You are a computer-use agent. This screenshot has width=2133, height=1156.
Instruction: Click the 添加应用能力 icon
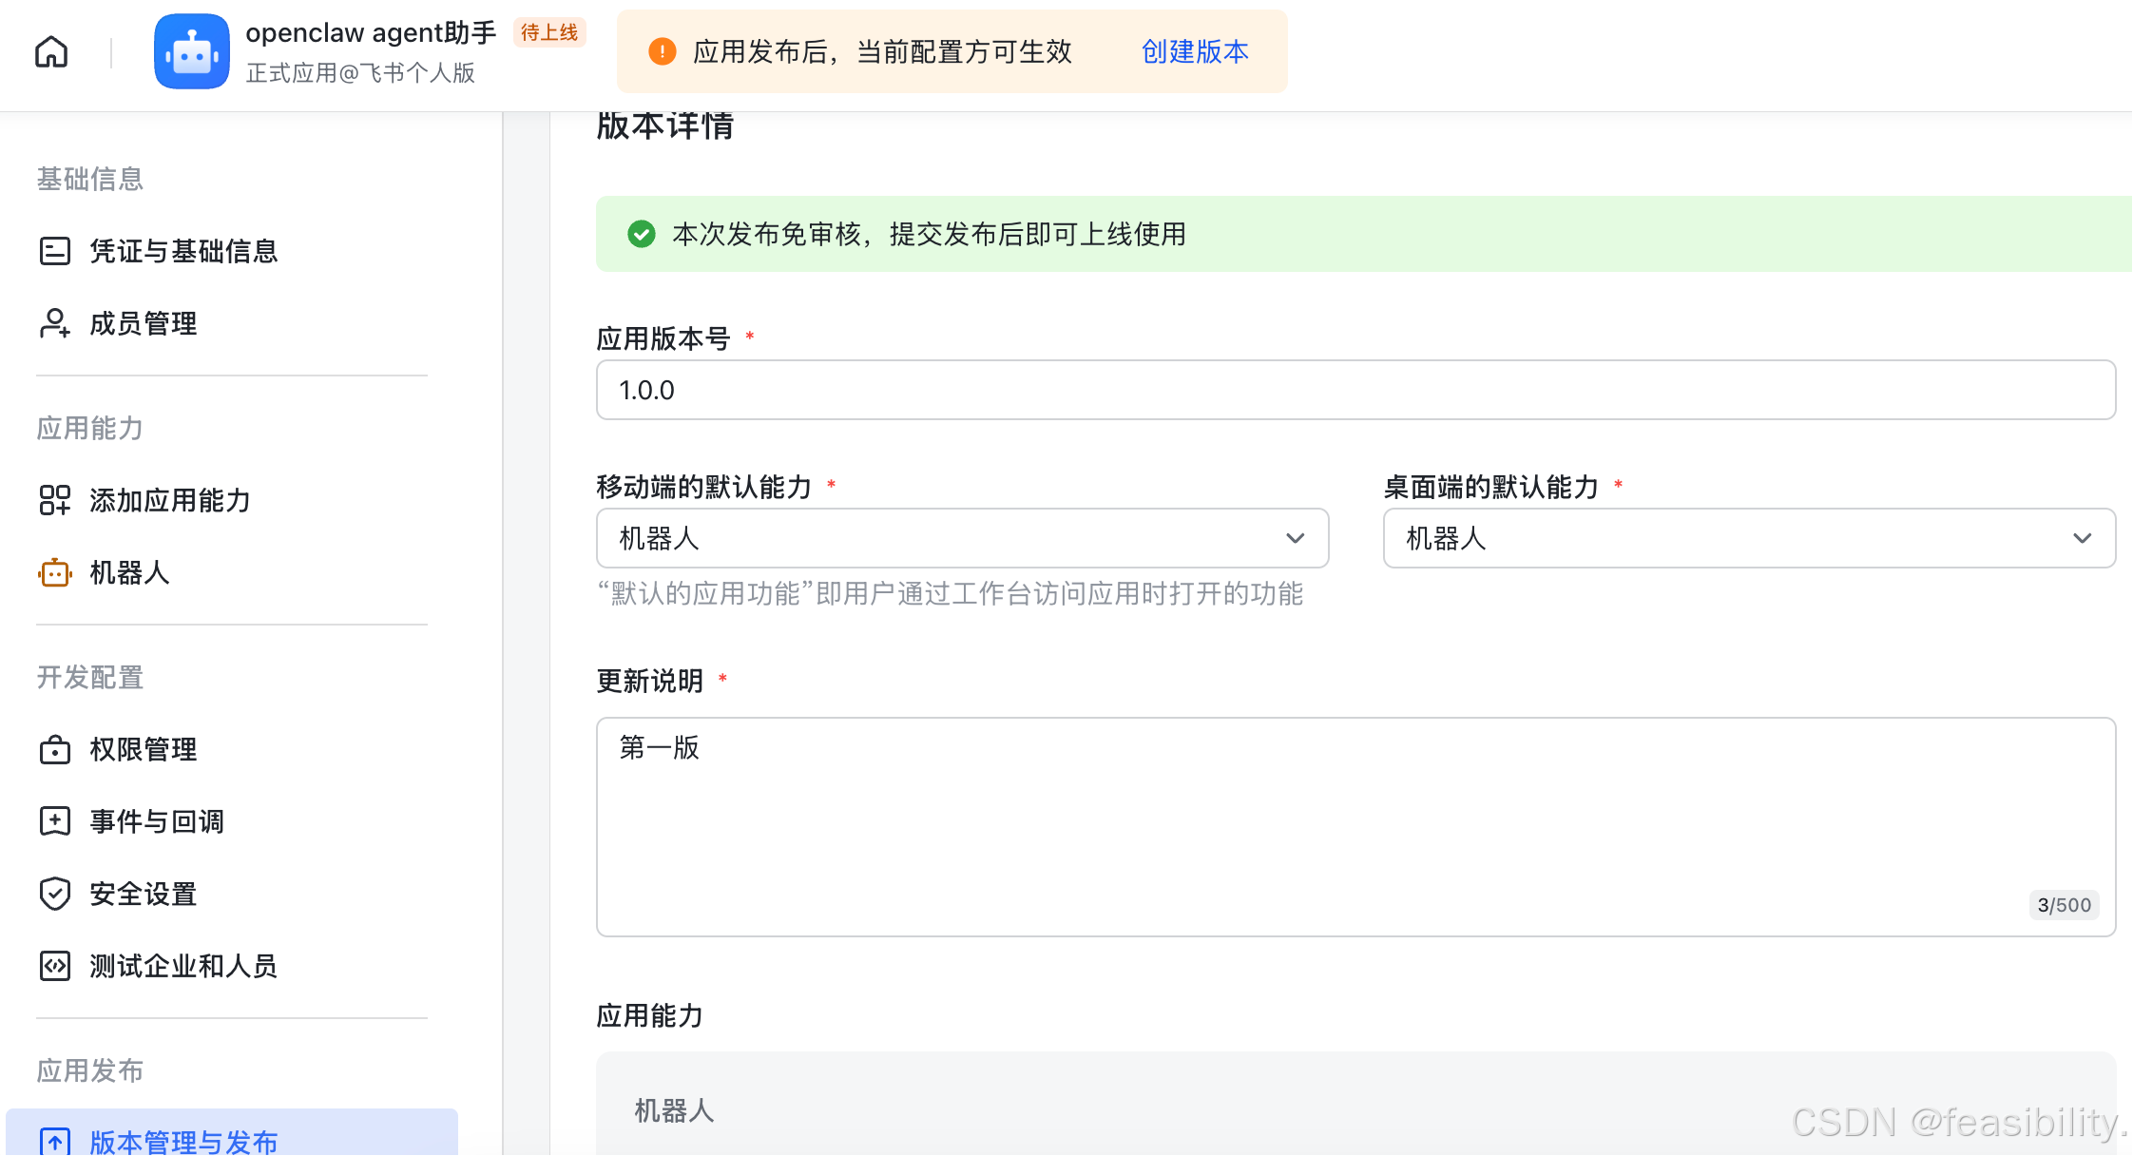(x=55, y=500)
